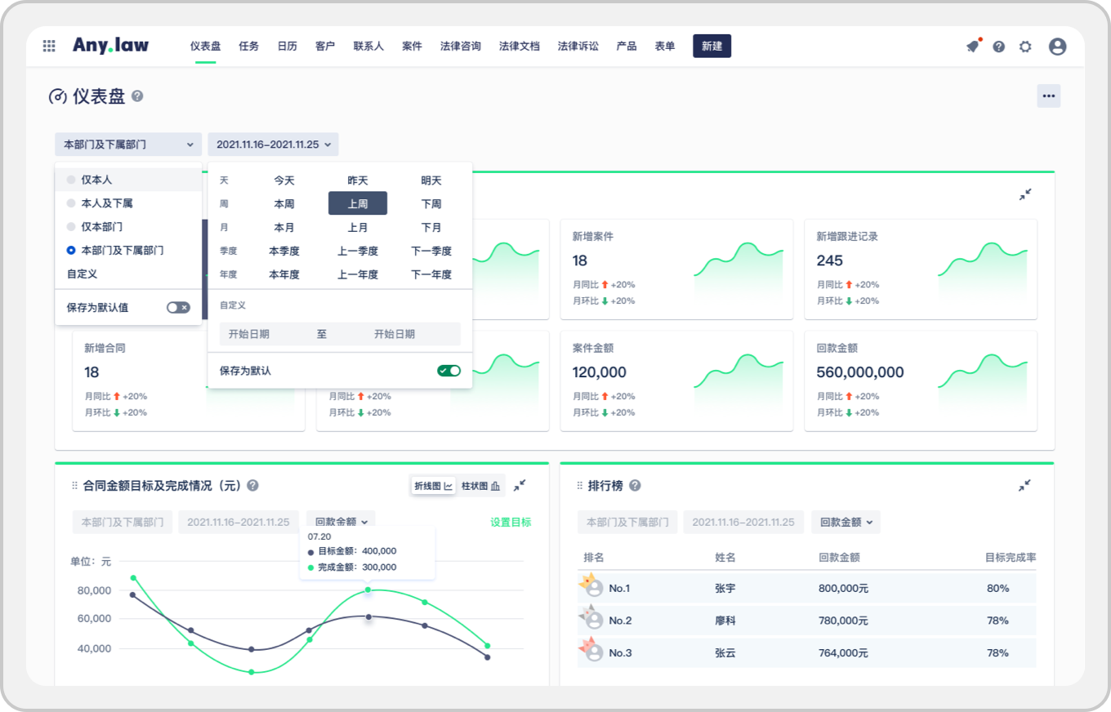Disable the 保存为默认 switch in date picker
The height and width of the screenshot is (712, 1111).
point(448,371)
